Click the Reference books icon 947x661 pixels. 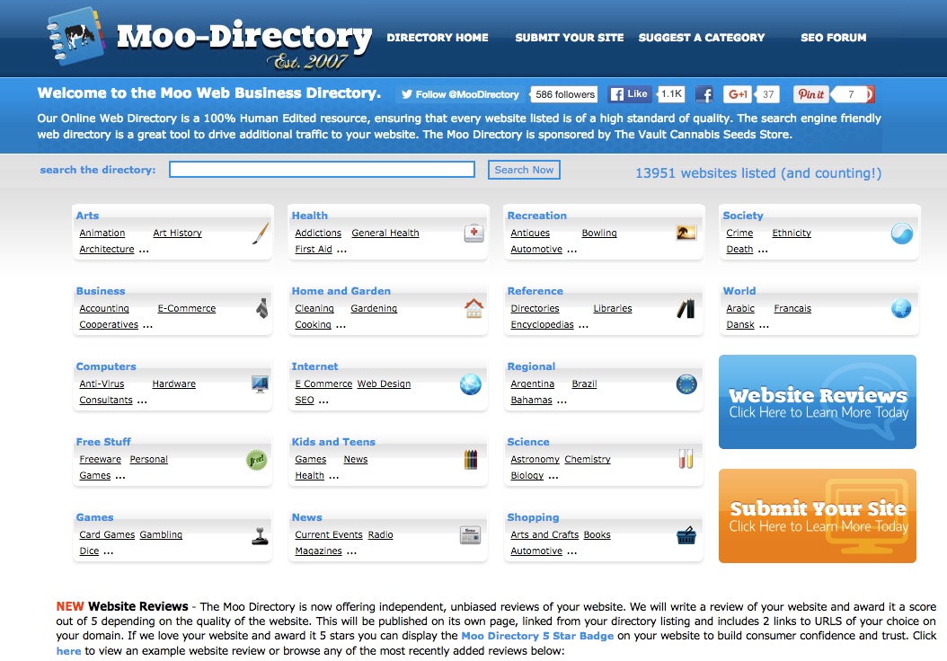pyautogui.click(x=686, y=308)
